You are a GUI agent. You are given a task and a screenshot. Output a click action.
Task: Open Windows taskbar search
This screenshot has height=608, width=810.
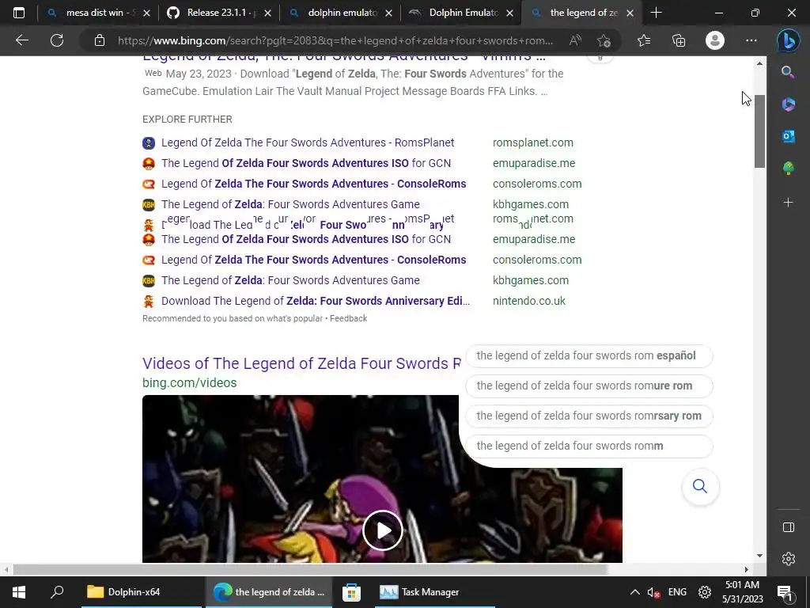click(57, 592)
